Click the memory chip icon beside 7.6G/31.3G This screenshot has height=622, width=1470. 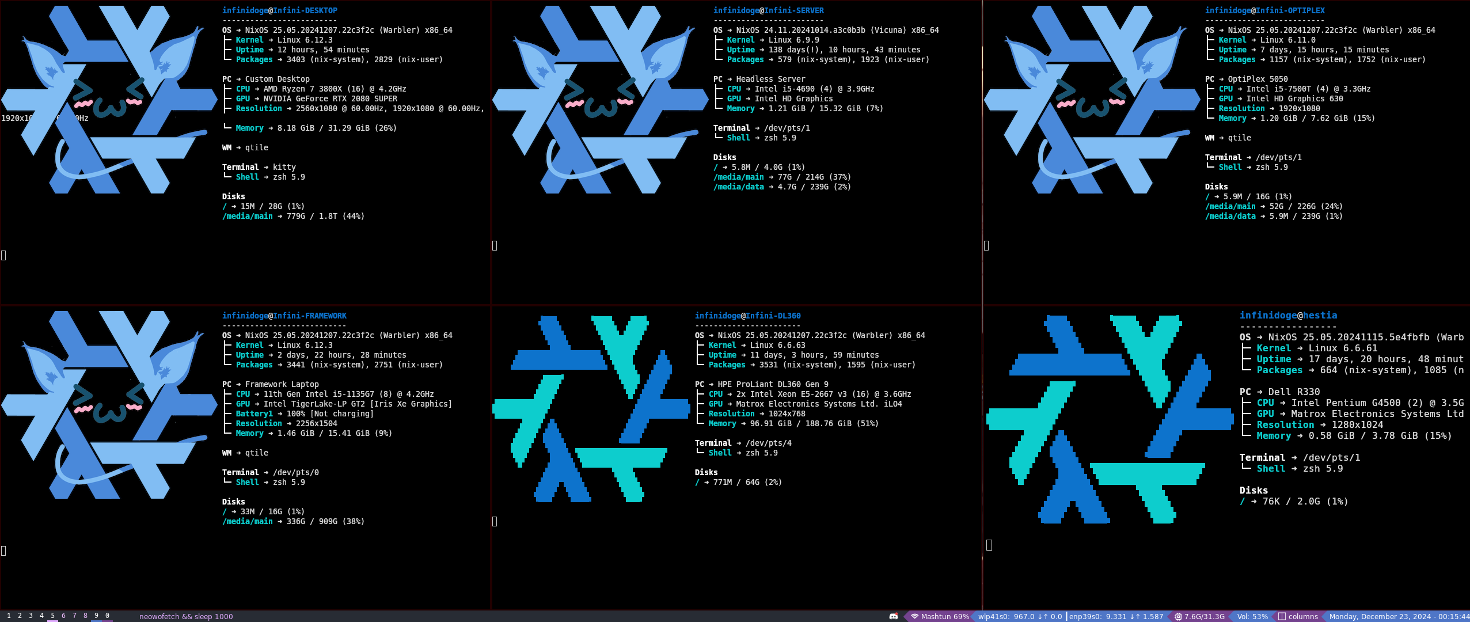pyautogui.click(x=1178, y=616)
